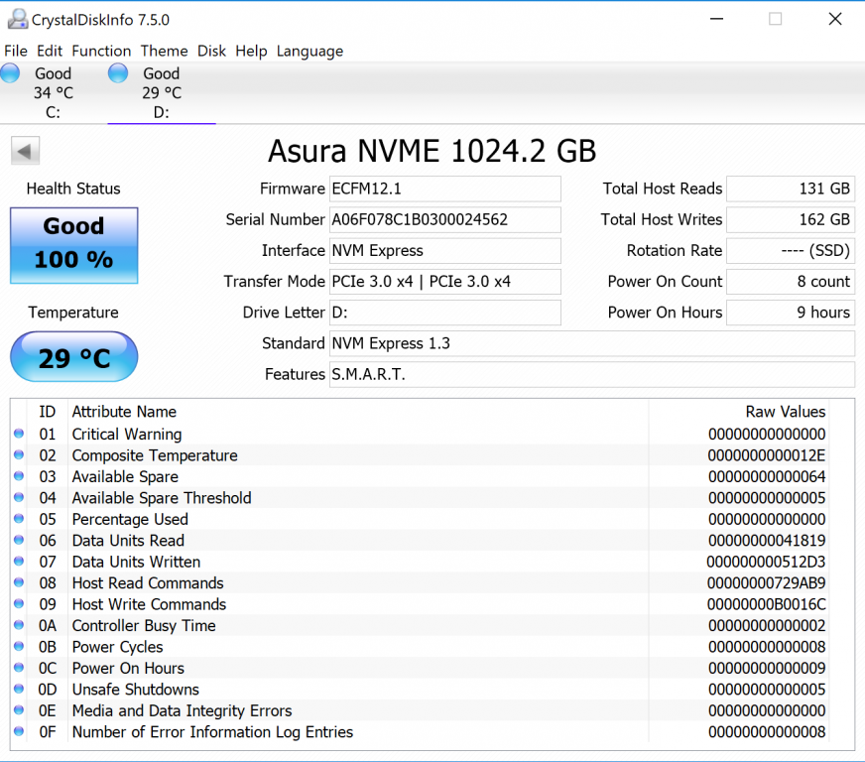Click status dot beside Critical Warning attribute
The height and width of the screenshot is (762, 865).
click(x=19, y=435)
